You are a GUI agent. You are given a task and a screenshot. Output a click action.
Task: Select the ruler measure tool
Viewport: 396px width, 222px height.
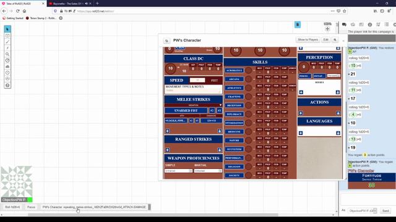7,60
